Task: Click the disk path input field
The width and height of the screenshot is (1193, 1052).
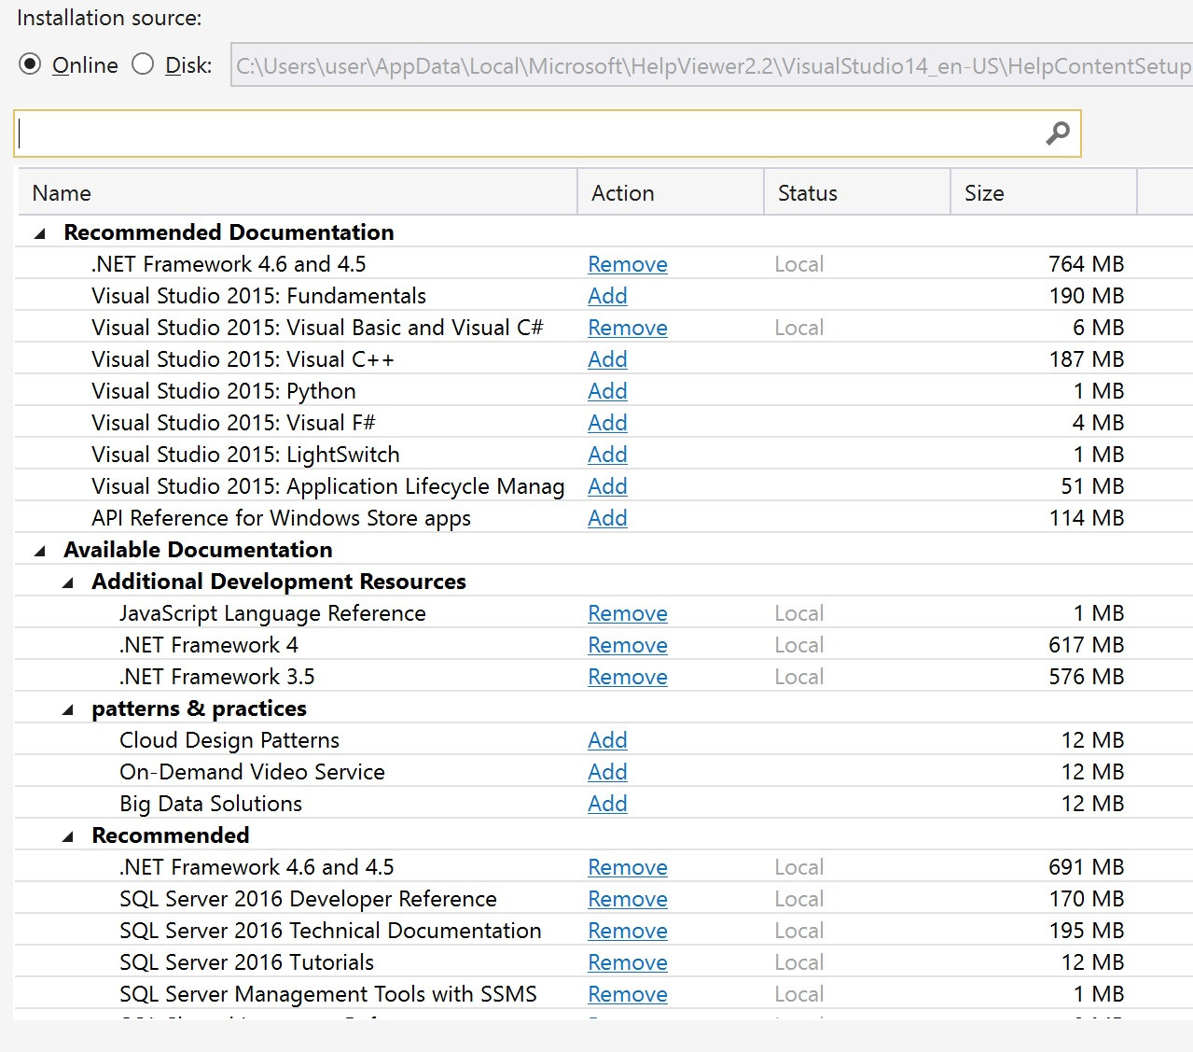Action: [712, 65]
